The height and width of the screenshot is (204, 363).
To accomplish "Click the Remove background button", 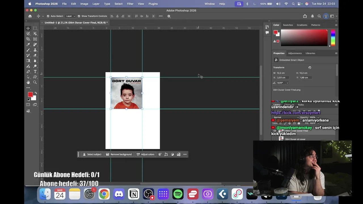I will [x=119, y=154].
